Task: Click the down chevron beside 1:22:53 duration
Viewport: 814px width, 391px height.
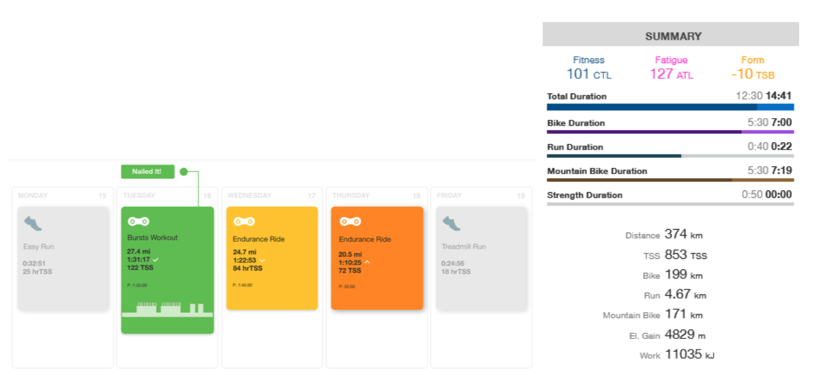Action: pos(262,261)
